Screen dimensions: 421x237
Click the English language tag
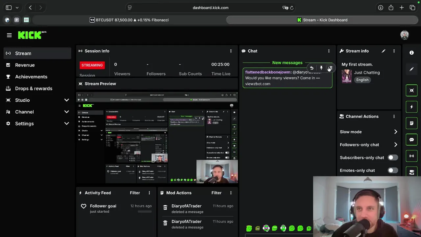coord(362,80)
